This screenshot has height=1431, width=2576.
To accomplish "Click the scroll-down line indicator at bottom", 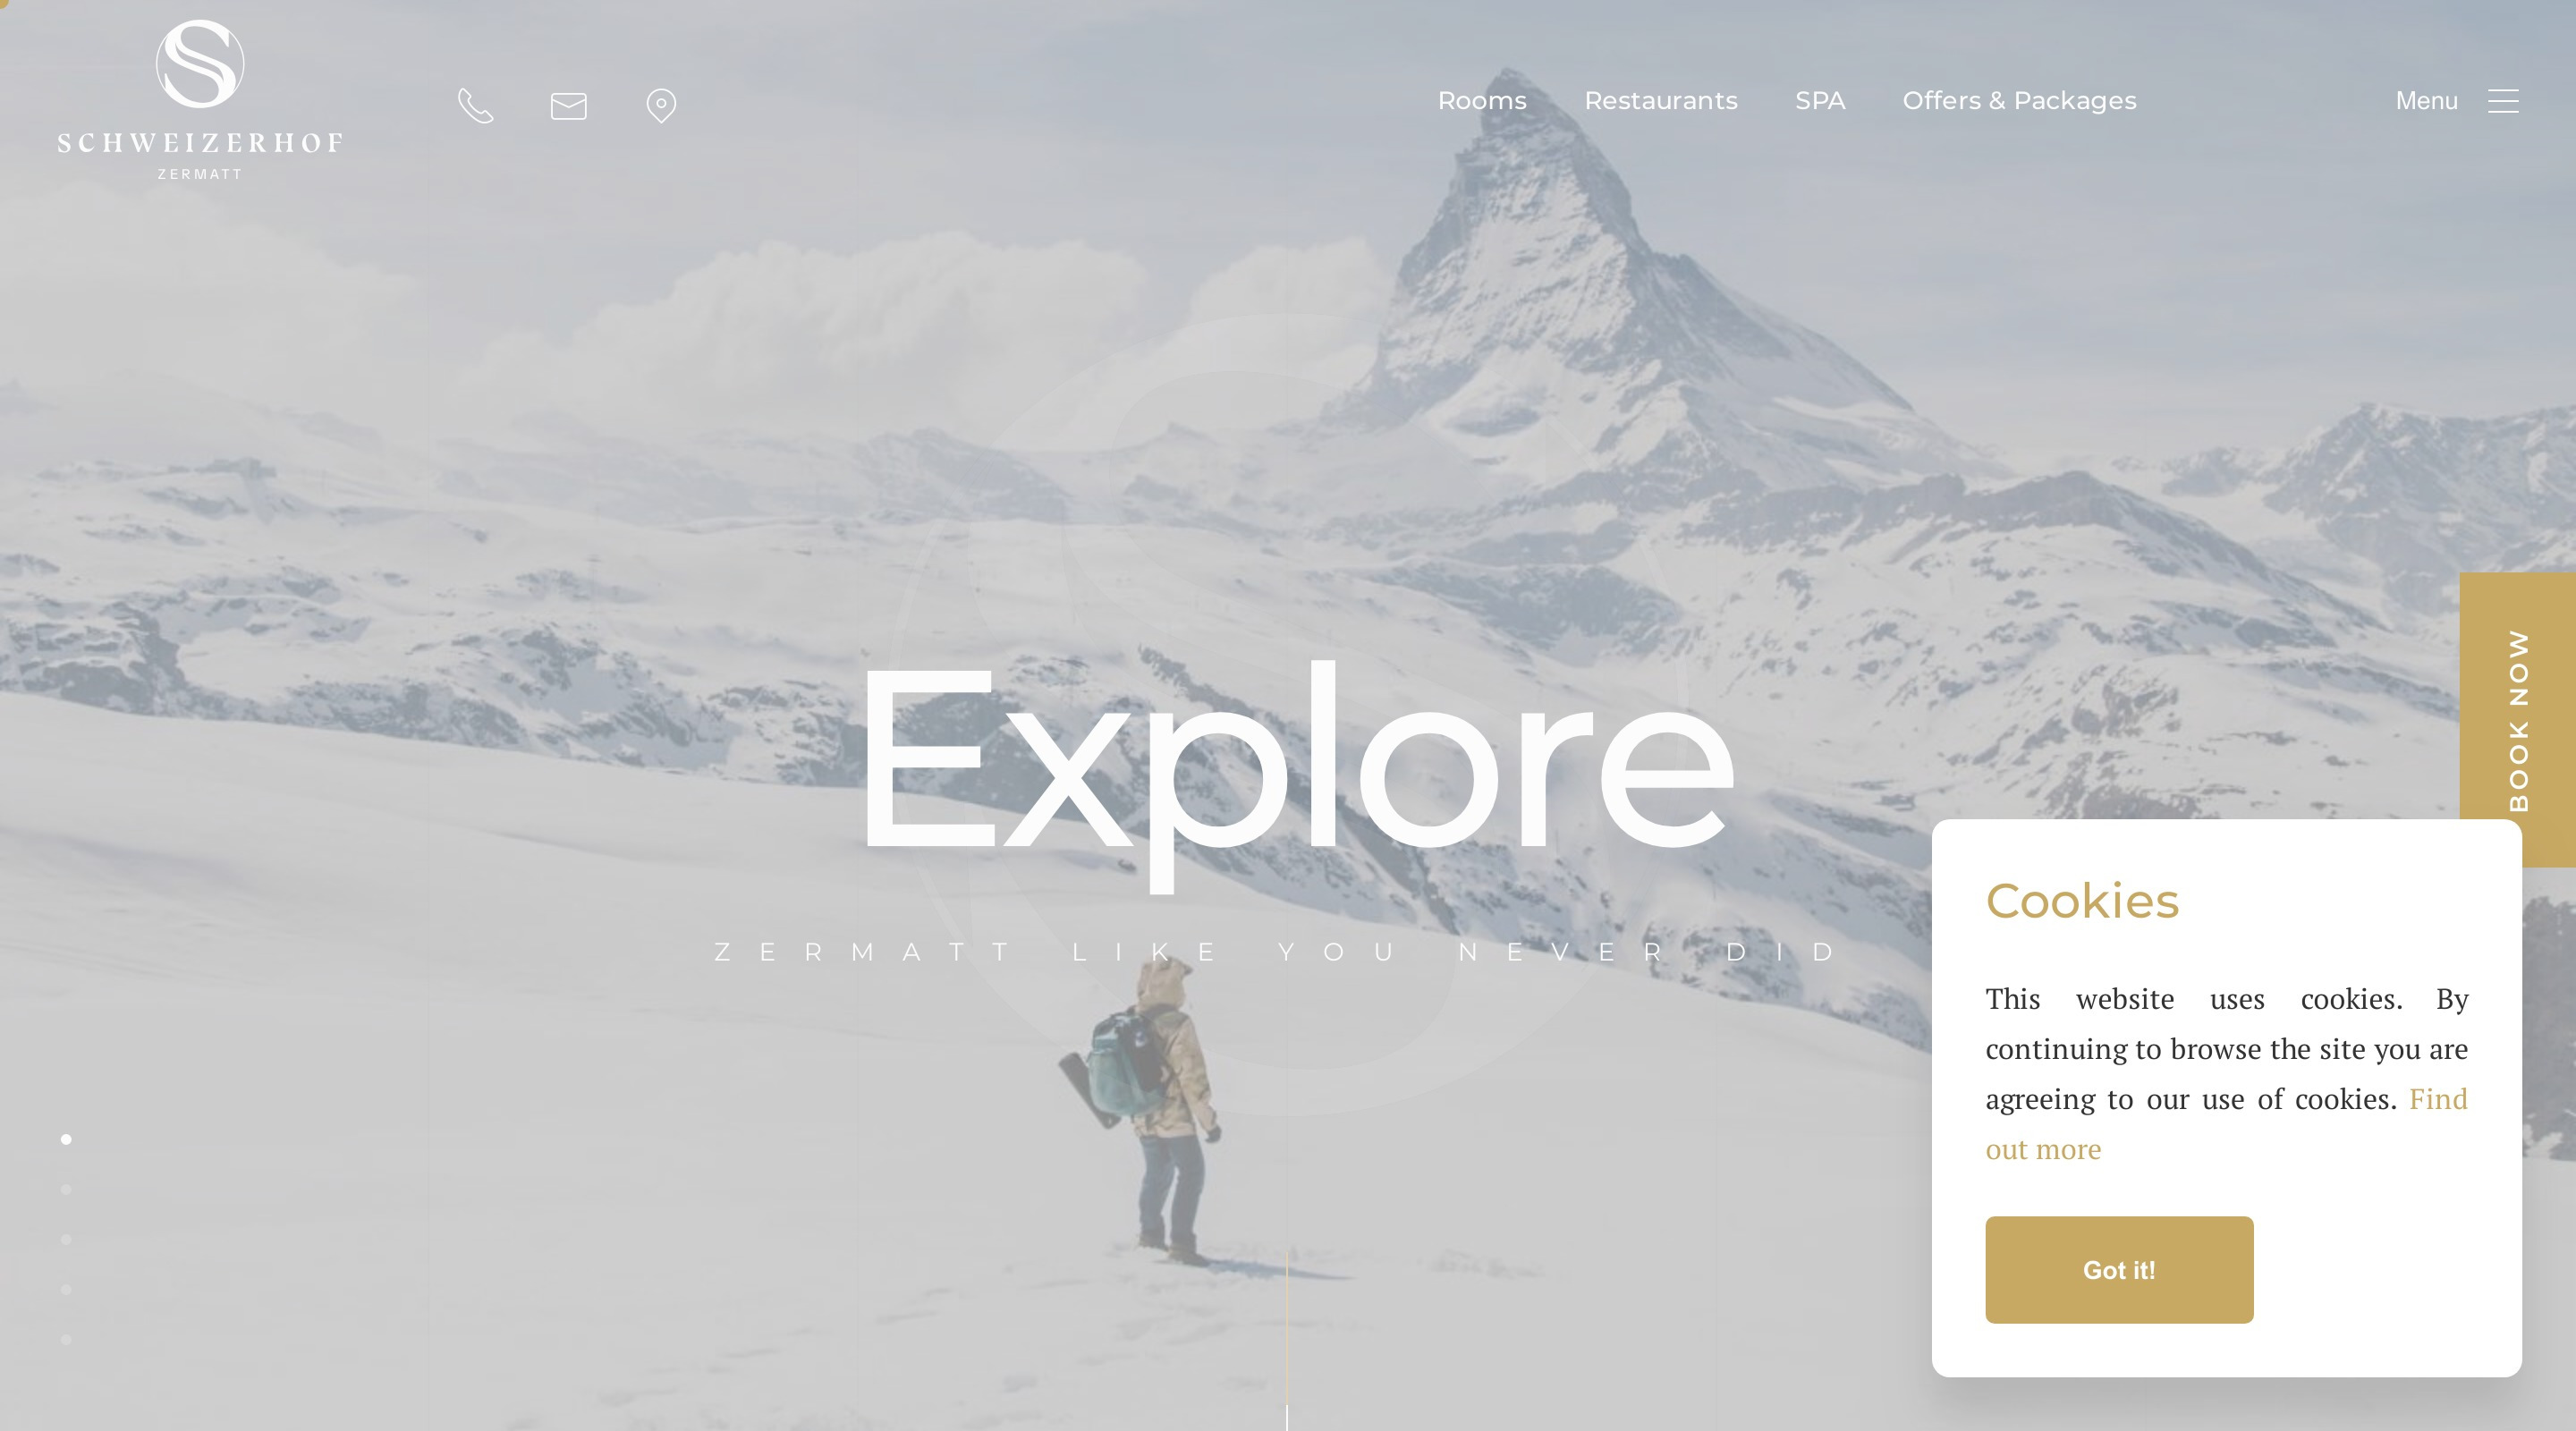I will pos(1287,1340).
